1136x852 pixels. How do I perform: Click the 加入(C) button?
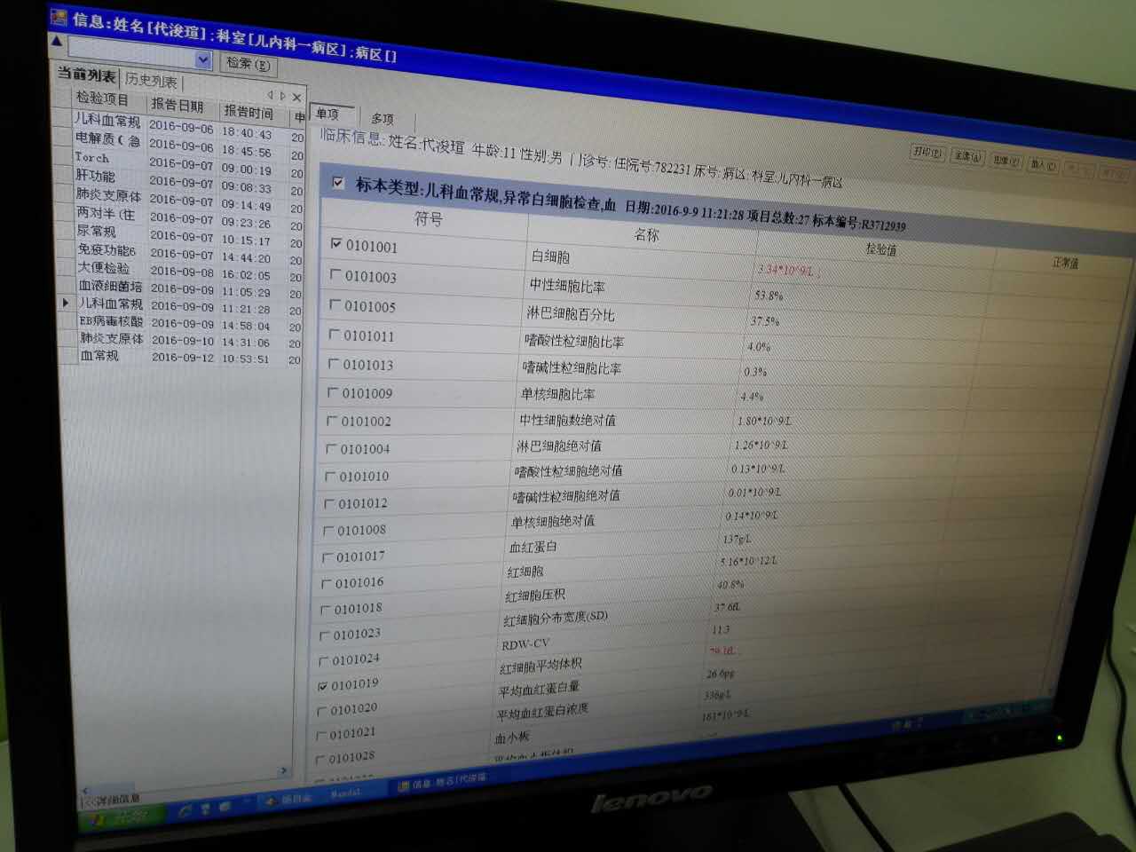pyautogui.click(x=1043, y=165)
